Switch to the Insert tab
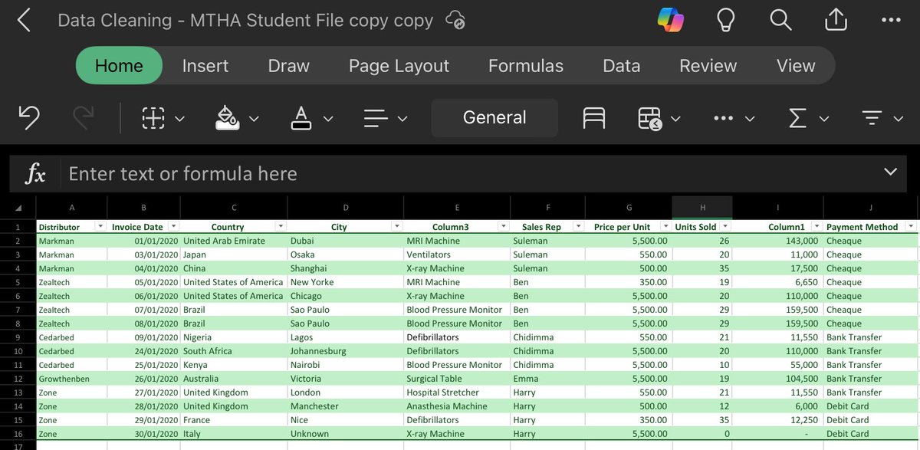Viewport: 920px width, 450px height. (x=205, y=66)
